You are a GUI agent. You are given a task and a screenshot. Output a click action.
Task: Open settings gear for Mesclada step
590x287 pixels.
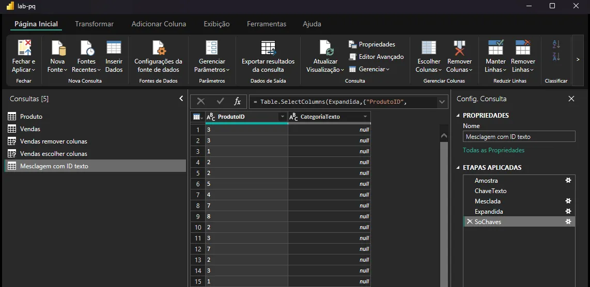pyautogui.click(x=568, y=201)
